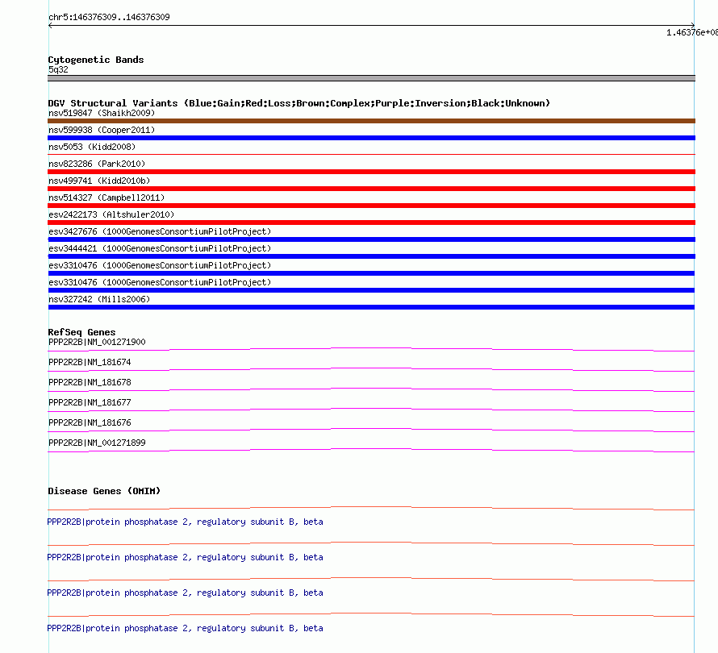This screenshot has height=653, width=718.
Task: Open transcript PPP2R2B|NM_181678 label
Action: tap(90, 382)
